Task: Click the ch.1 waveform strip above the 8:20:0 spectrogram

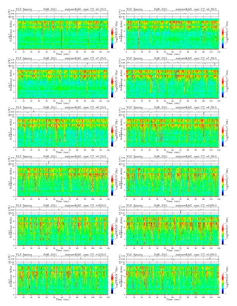Action: pyautogui.click(x=62, y=112)
